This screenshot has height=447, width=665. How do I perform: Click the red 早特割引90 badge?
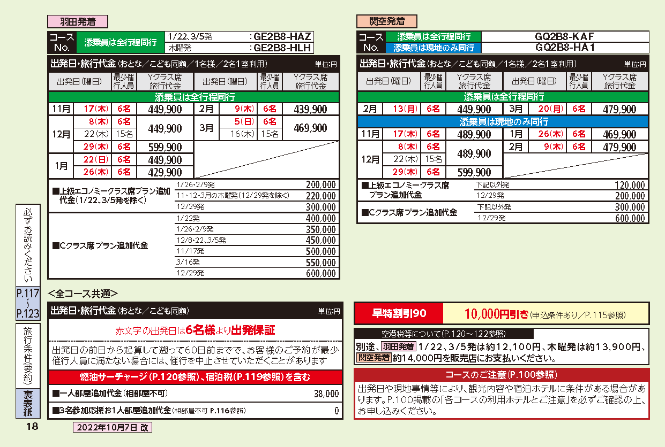[399, 313]
